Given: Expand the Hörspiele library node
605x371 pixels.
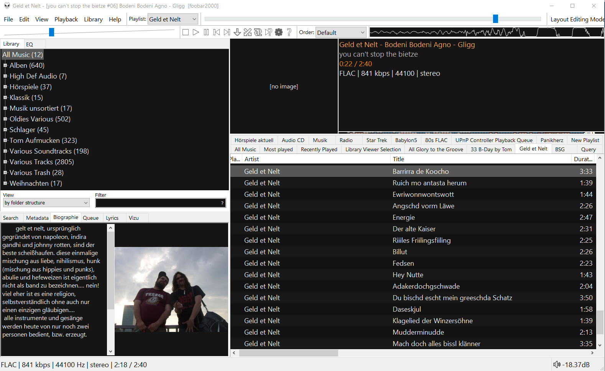Looking at the screenshot, I should [5, 87].
